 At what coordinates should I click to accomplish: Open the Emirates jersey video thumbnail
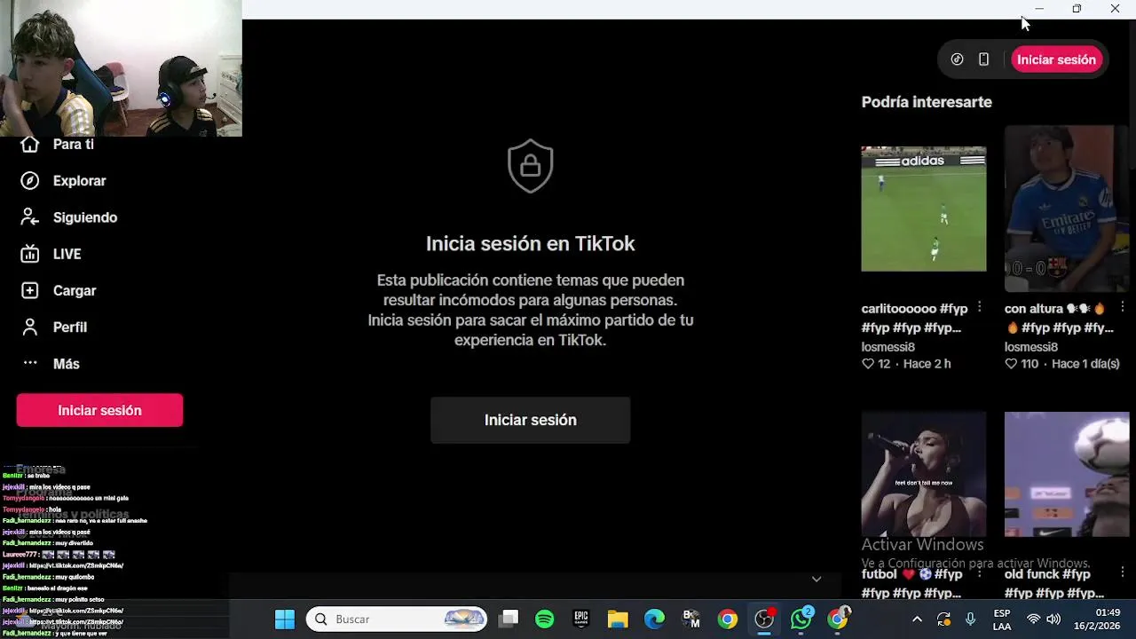tap(1066, 209)
